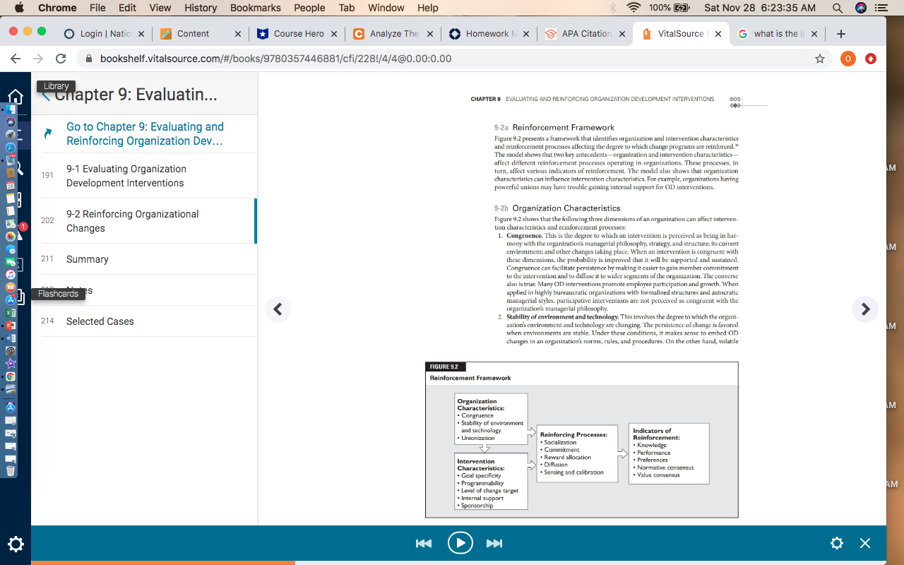This screenshot has height=565, width=904.
Task: Open the Bookmarks menu in menu bar
Action: coord(255,8)
